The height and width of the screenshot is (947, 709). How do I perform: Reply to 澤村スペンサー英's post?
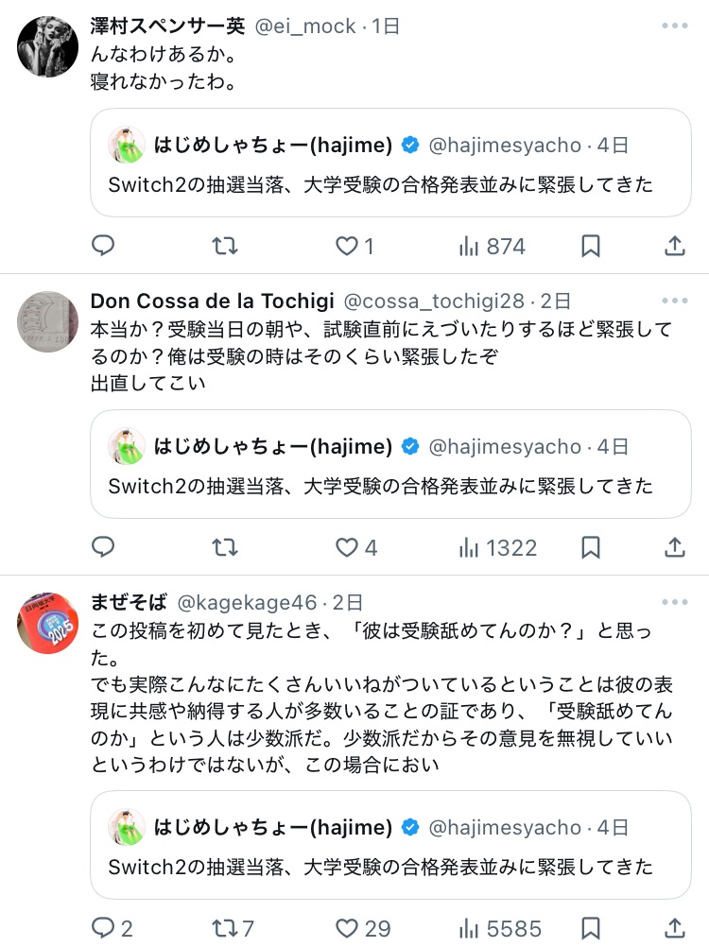point(103,245)
